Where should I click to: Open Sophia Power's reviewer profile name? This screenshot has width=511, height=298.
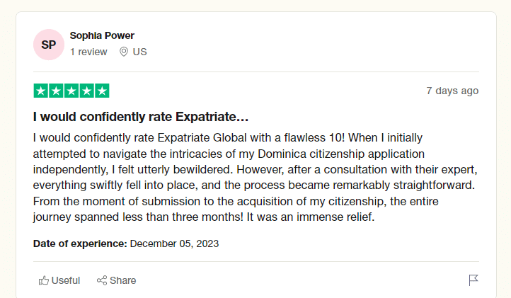(102, 35)
